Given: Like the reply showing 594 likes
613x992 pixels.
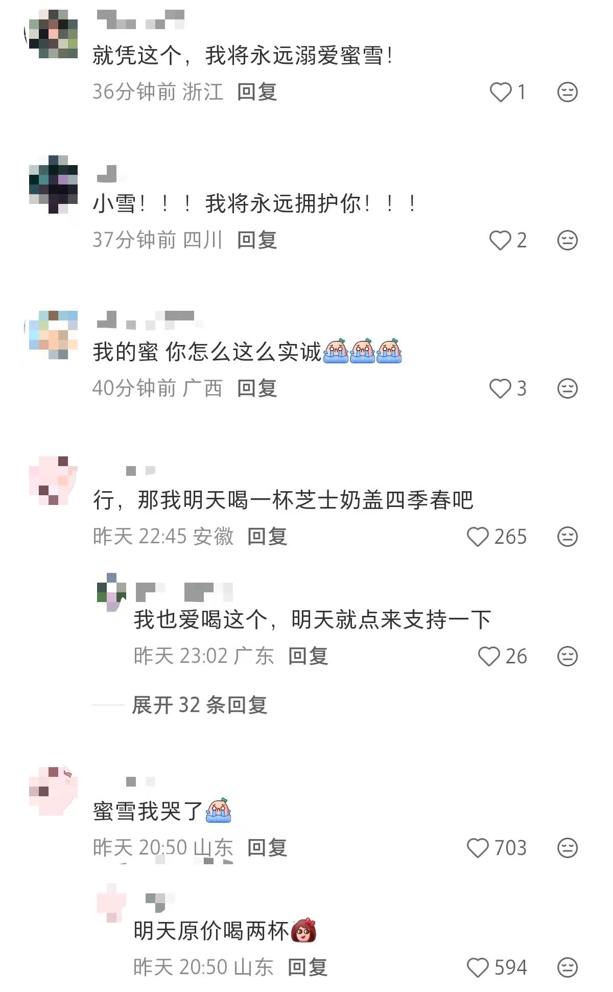Looking at the screenshot, I should pyautogui.click(x=478, y=967).
